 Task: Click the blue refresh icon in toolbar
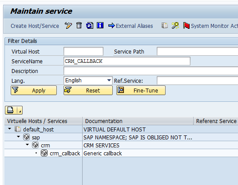tap(90, 26)
